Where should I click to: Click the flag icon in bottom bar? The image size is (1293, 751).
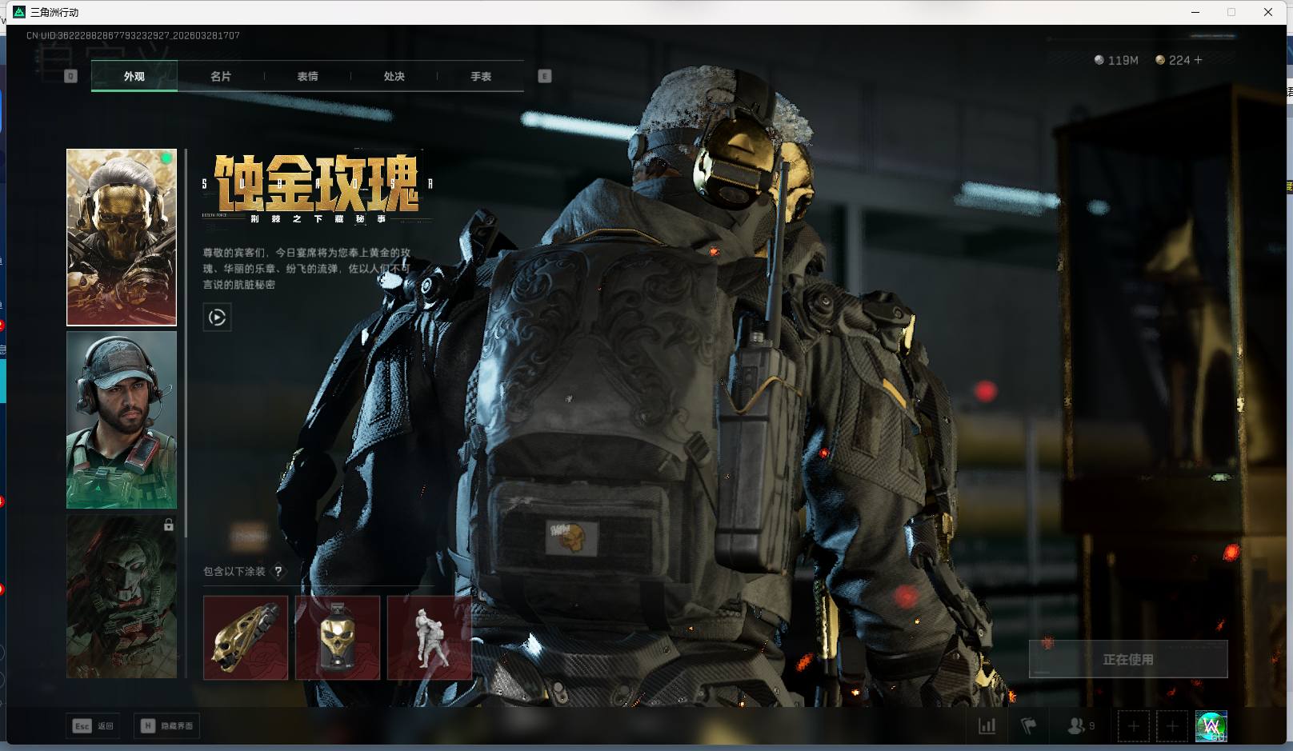click(1029, 726)
